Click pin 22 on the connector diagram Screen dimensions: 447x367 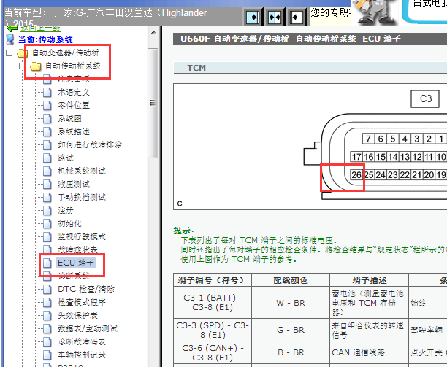[x=405, y=175]
